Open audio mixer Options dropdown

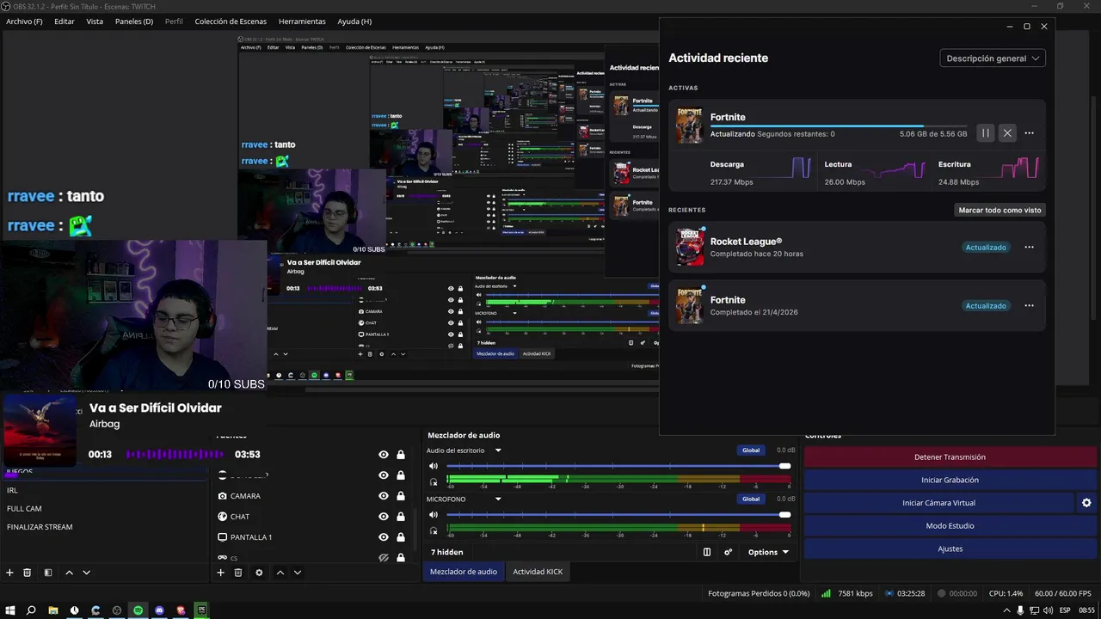pos(768,552)
